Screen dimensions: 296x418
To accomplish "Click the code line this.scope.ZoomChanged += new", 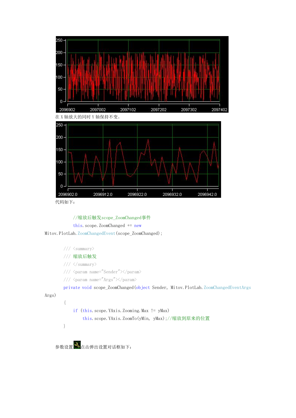I will click(107, 226).
